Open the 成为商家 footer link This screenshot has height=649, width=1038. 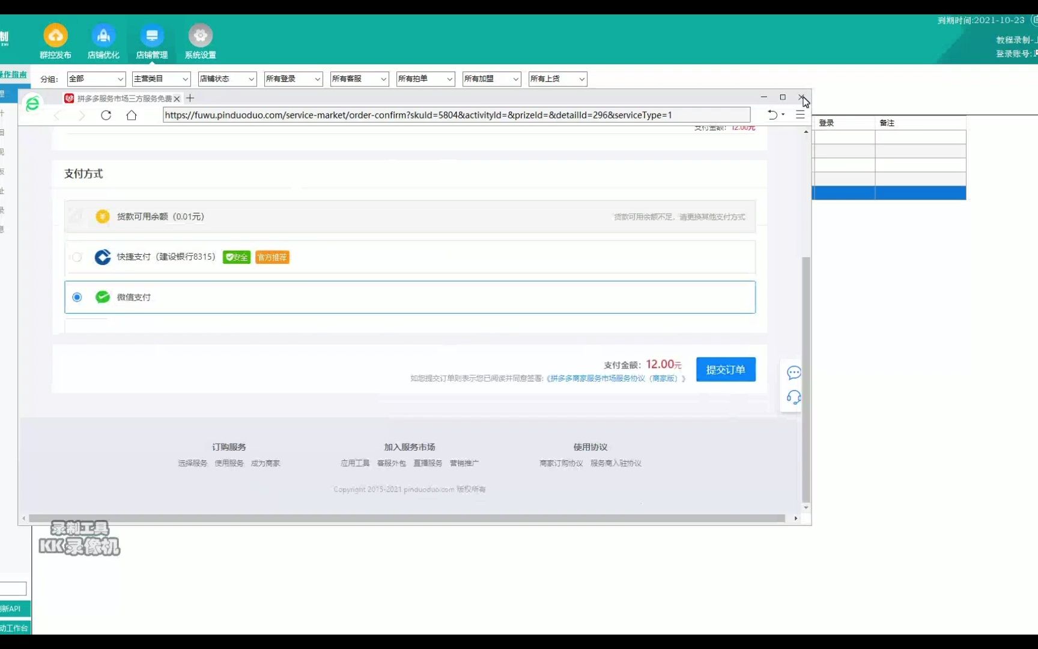(266, 463)
